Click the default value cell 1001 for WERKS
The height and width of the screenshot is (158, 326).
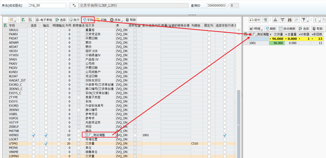tap(151, 135)
